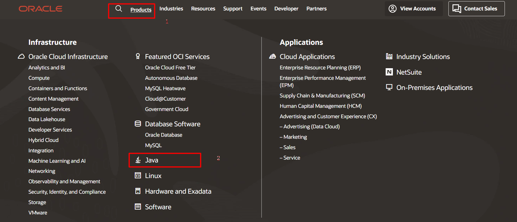Open the Support menu
The height and width of the screenshot is (222, 517).
coord(233,9)
